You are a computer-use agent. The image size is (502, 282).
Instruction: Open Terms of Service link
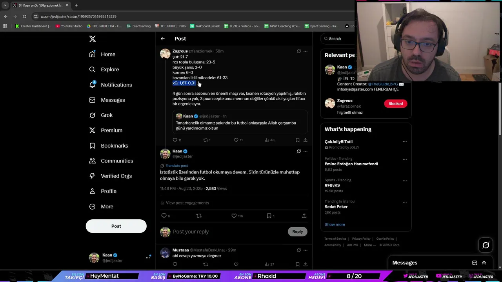(x=335, y=239)
